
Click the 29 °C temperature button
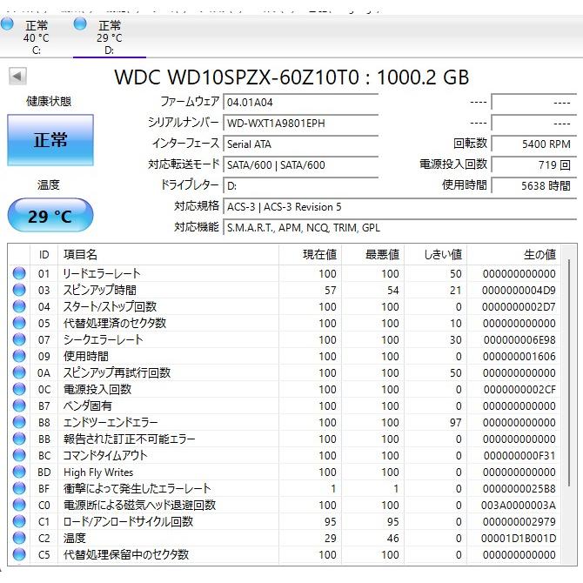[50, 216]
